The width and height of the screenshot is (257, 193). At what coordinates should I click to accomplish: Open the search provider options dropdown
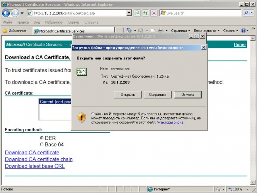coord(252,13)
